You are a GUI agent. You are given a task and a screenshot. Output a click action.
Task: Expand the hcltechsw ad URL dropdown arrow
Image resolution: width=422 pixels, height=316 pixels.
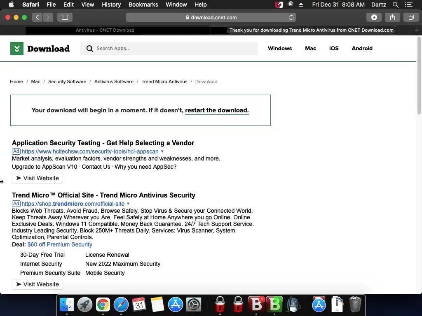tap(162, 151)
